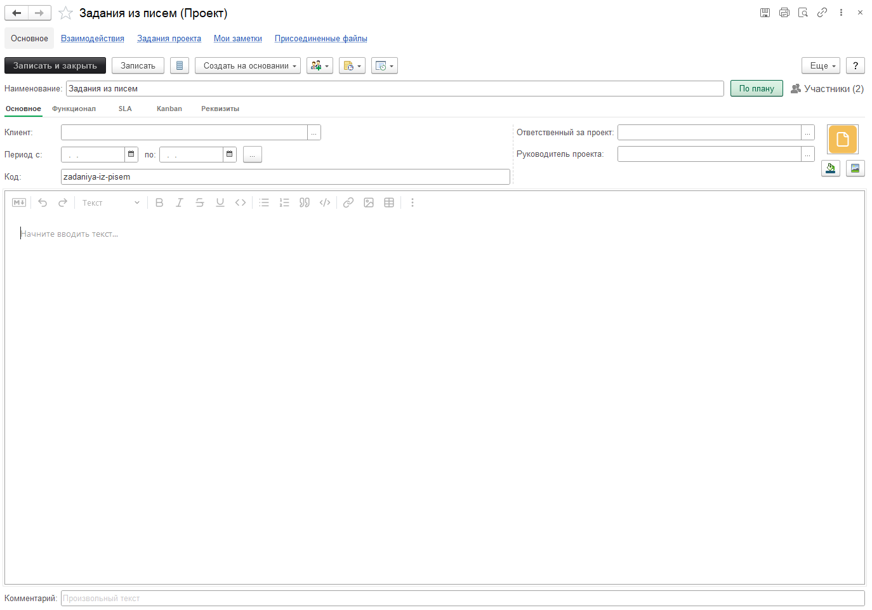Viewport: 872px width, 610px height.
Task: Open the people icon dropdown in toolbar
Action: [x=320, y=65]
